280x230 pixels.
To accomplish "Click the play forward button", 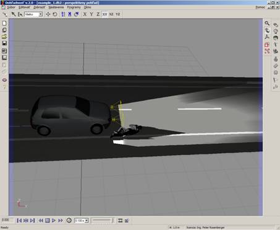I will click(x=54, y=221).
